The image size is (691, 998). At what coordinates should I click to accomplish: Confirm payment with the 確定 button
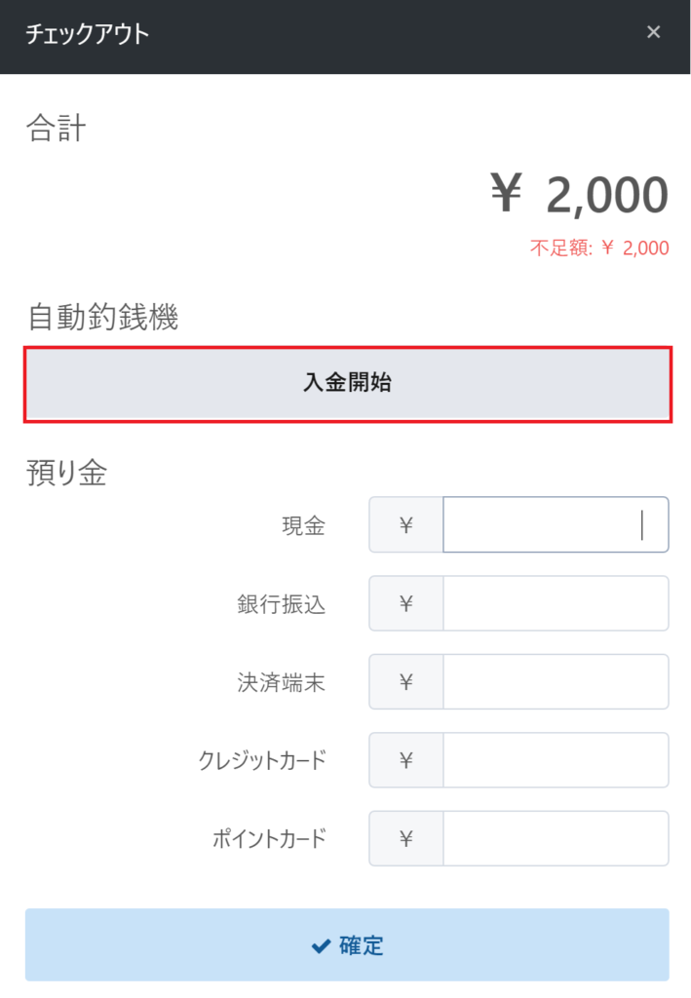(347, 944)
